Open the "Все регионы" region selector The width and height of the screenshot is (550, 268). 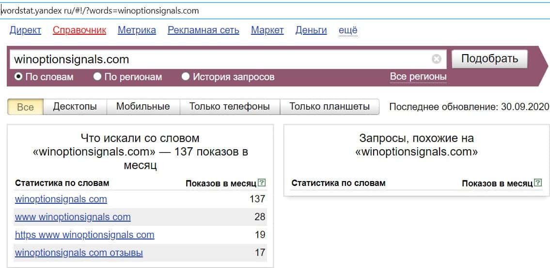(x=418, y=77)
